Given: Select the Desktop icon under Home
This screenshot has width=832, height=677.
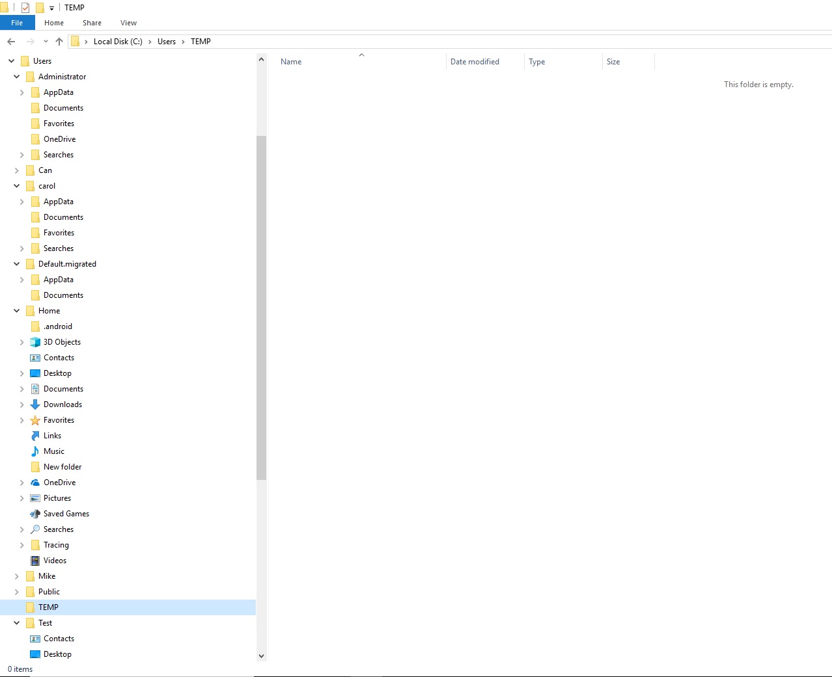Looking at the screenshot, I should [x=35, y=373].
